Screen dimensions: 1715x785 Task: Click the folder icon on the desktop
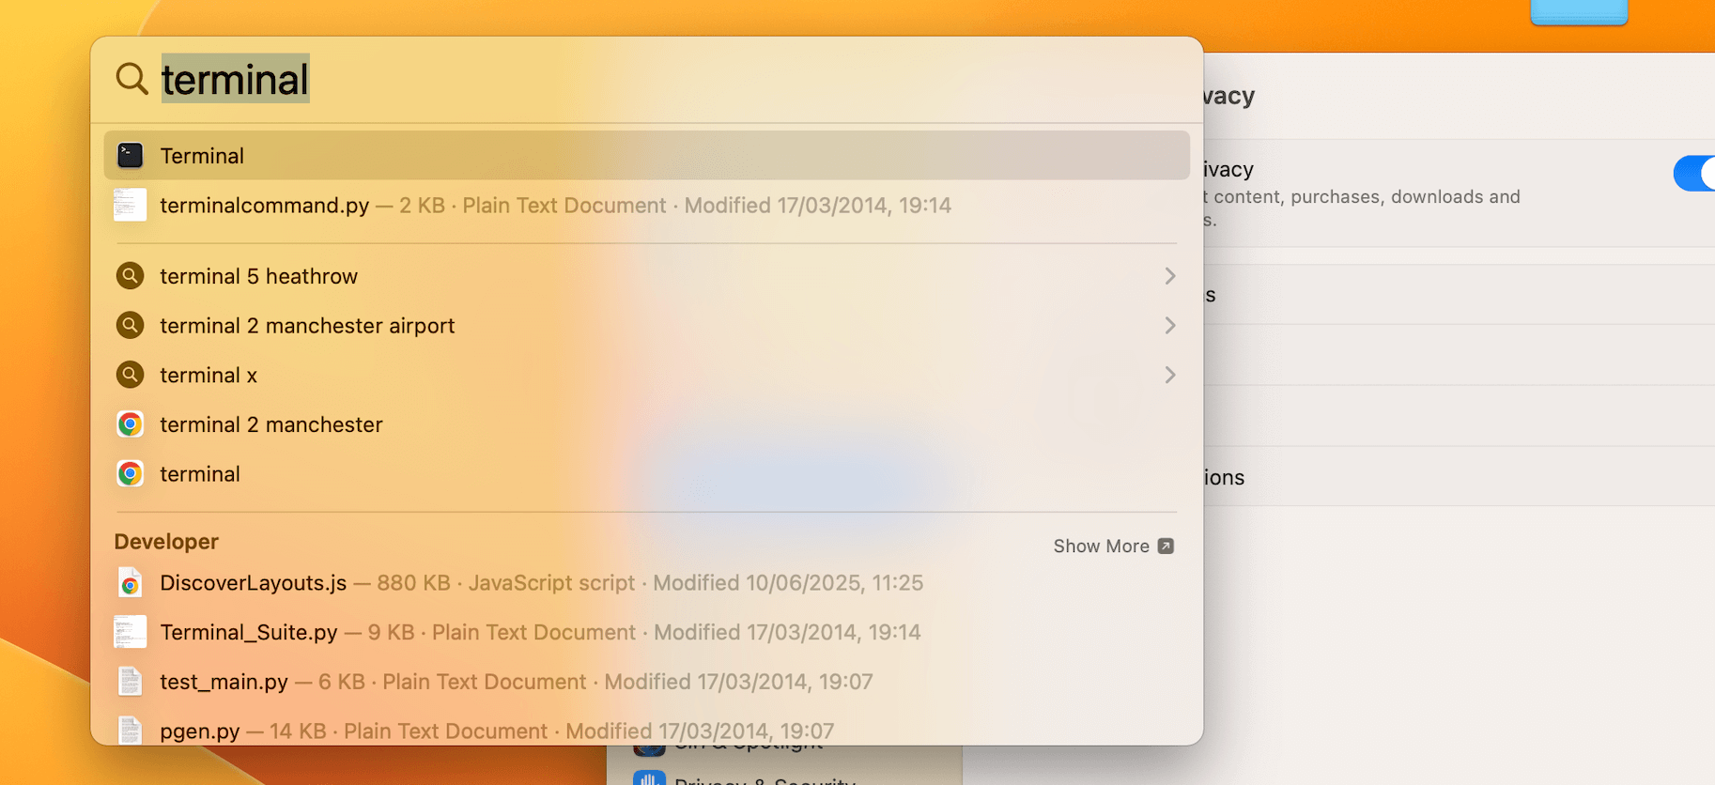click(x=1579, y=12)
